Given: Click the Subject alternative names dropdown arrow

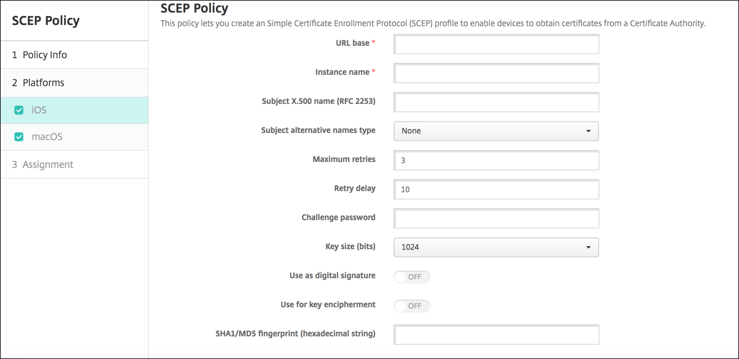Looking at the screenshot, I should point(588,131).
